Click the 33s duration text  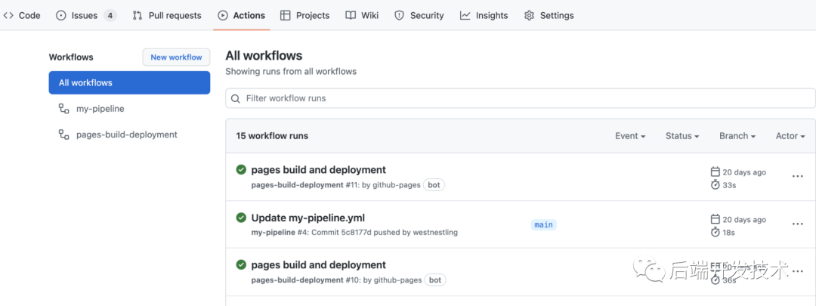tap(729, 185)
